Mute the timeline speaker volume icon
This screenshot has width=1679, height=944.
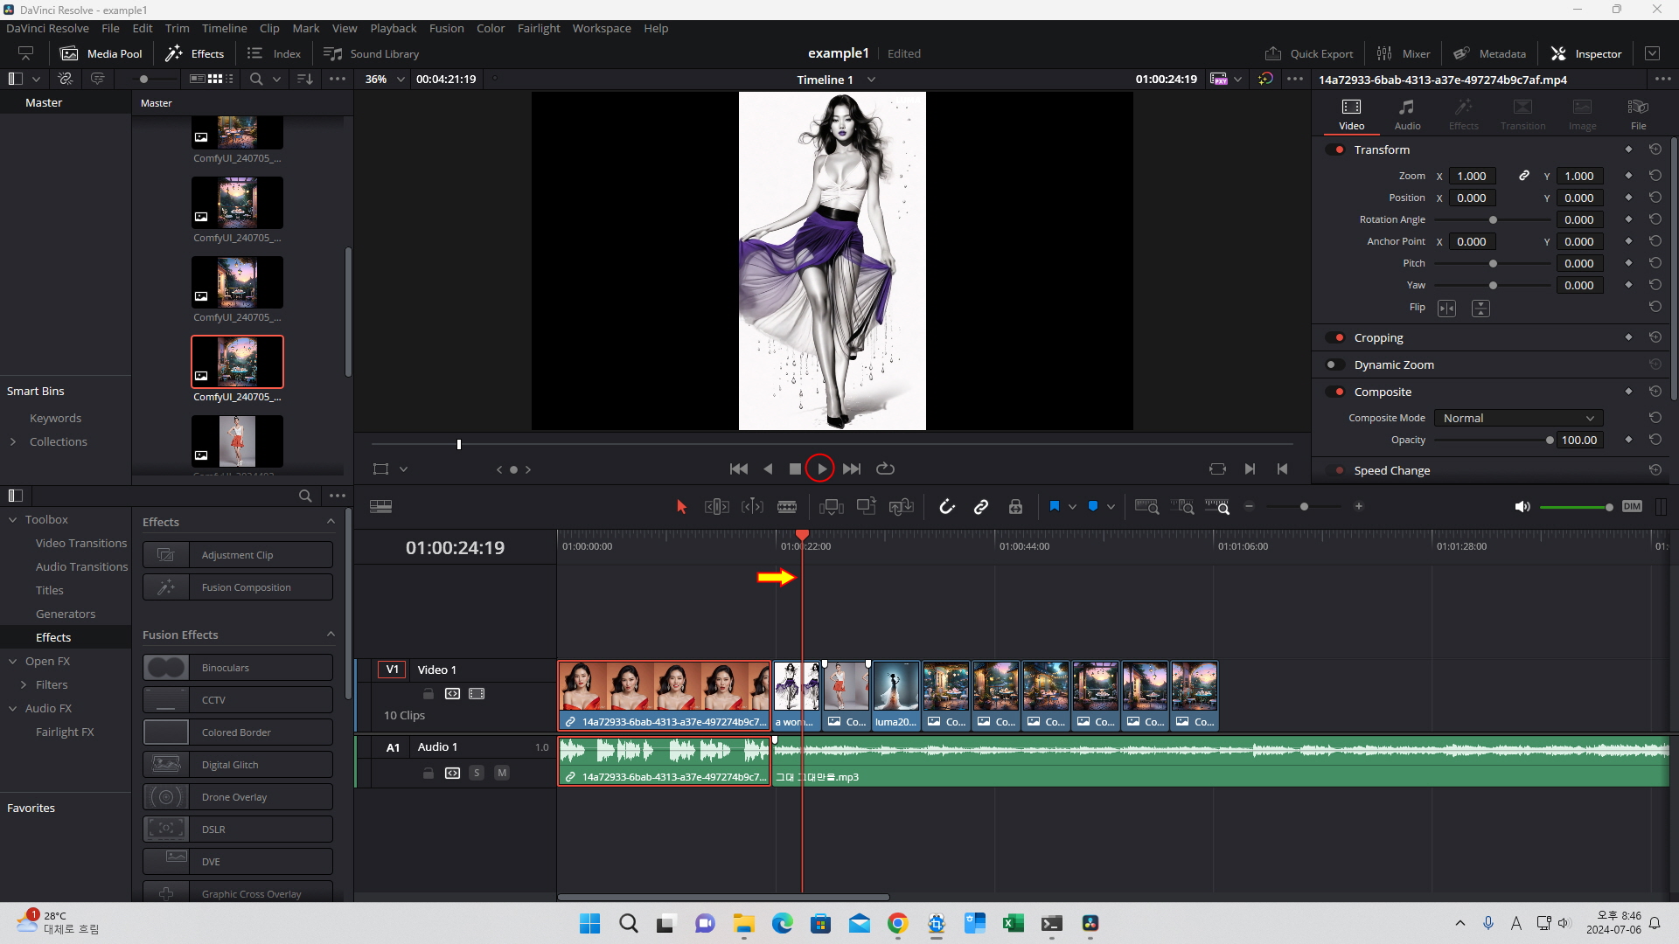point(1522,507)
